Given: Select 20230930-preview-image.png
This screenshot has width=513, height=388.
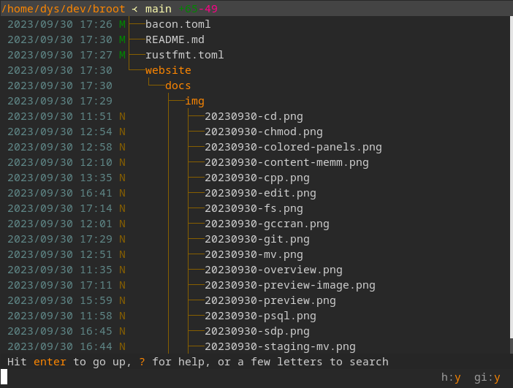Looking at the screenshot, I should (x=290, y=286).
